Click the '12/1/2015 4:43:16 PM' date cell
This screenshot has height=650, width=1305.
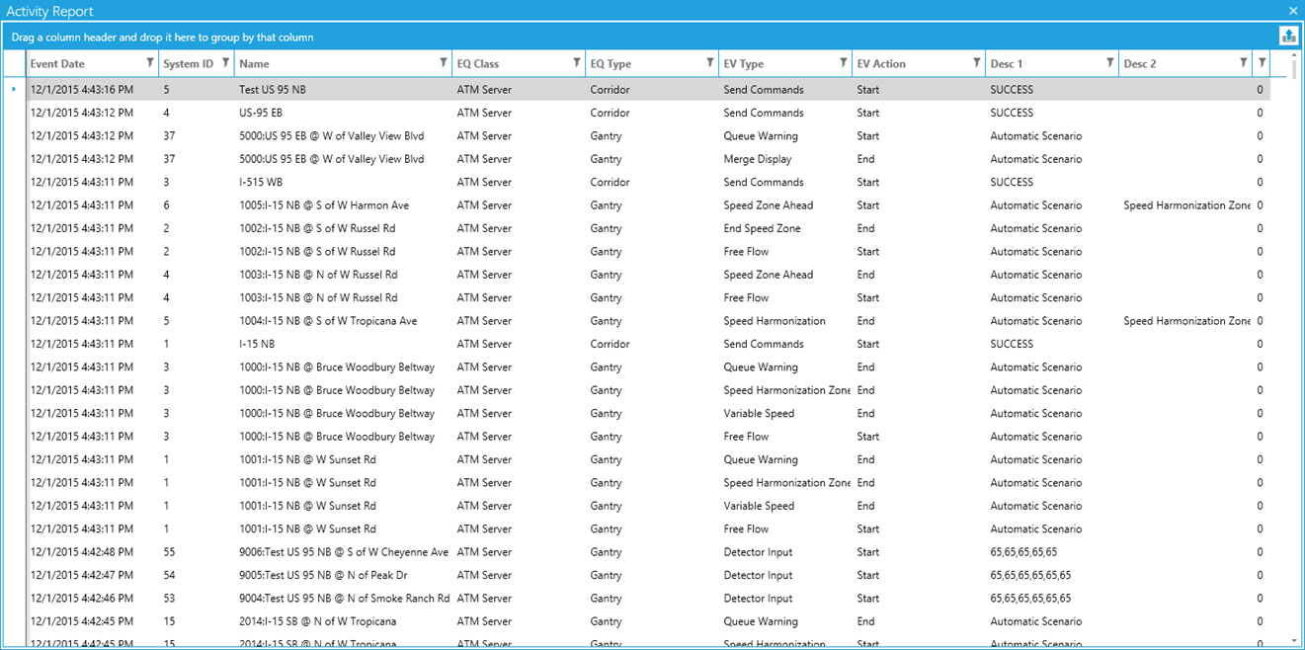tap(93, 89)
